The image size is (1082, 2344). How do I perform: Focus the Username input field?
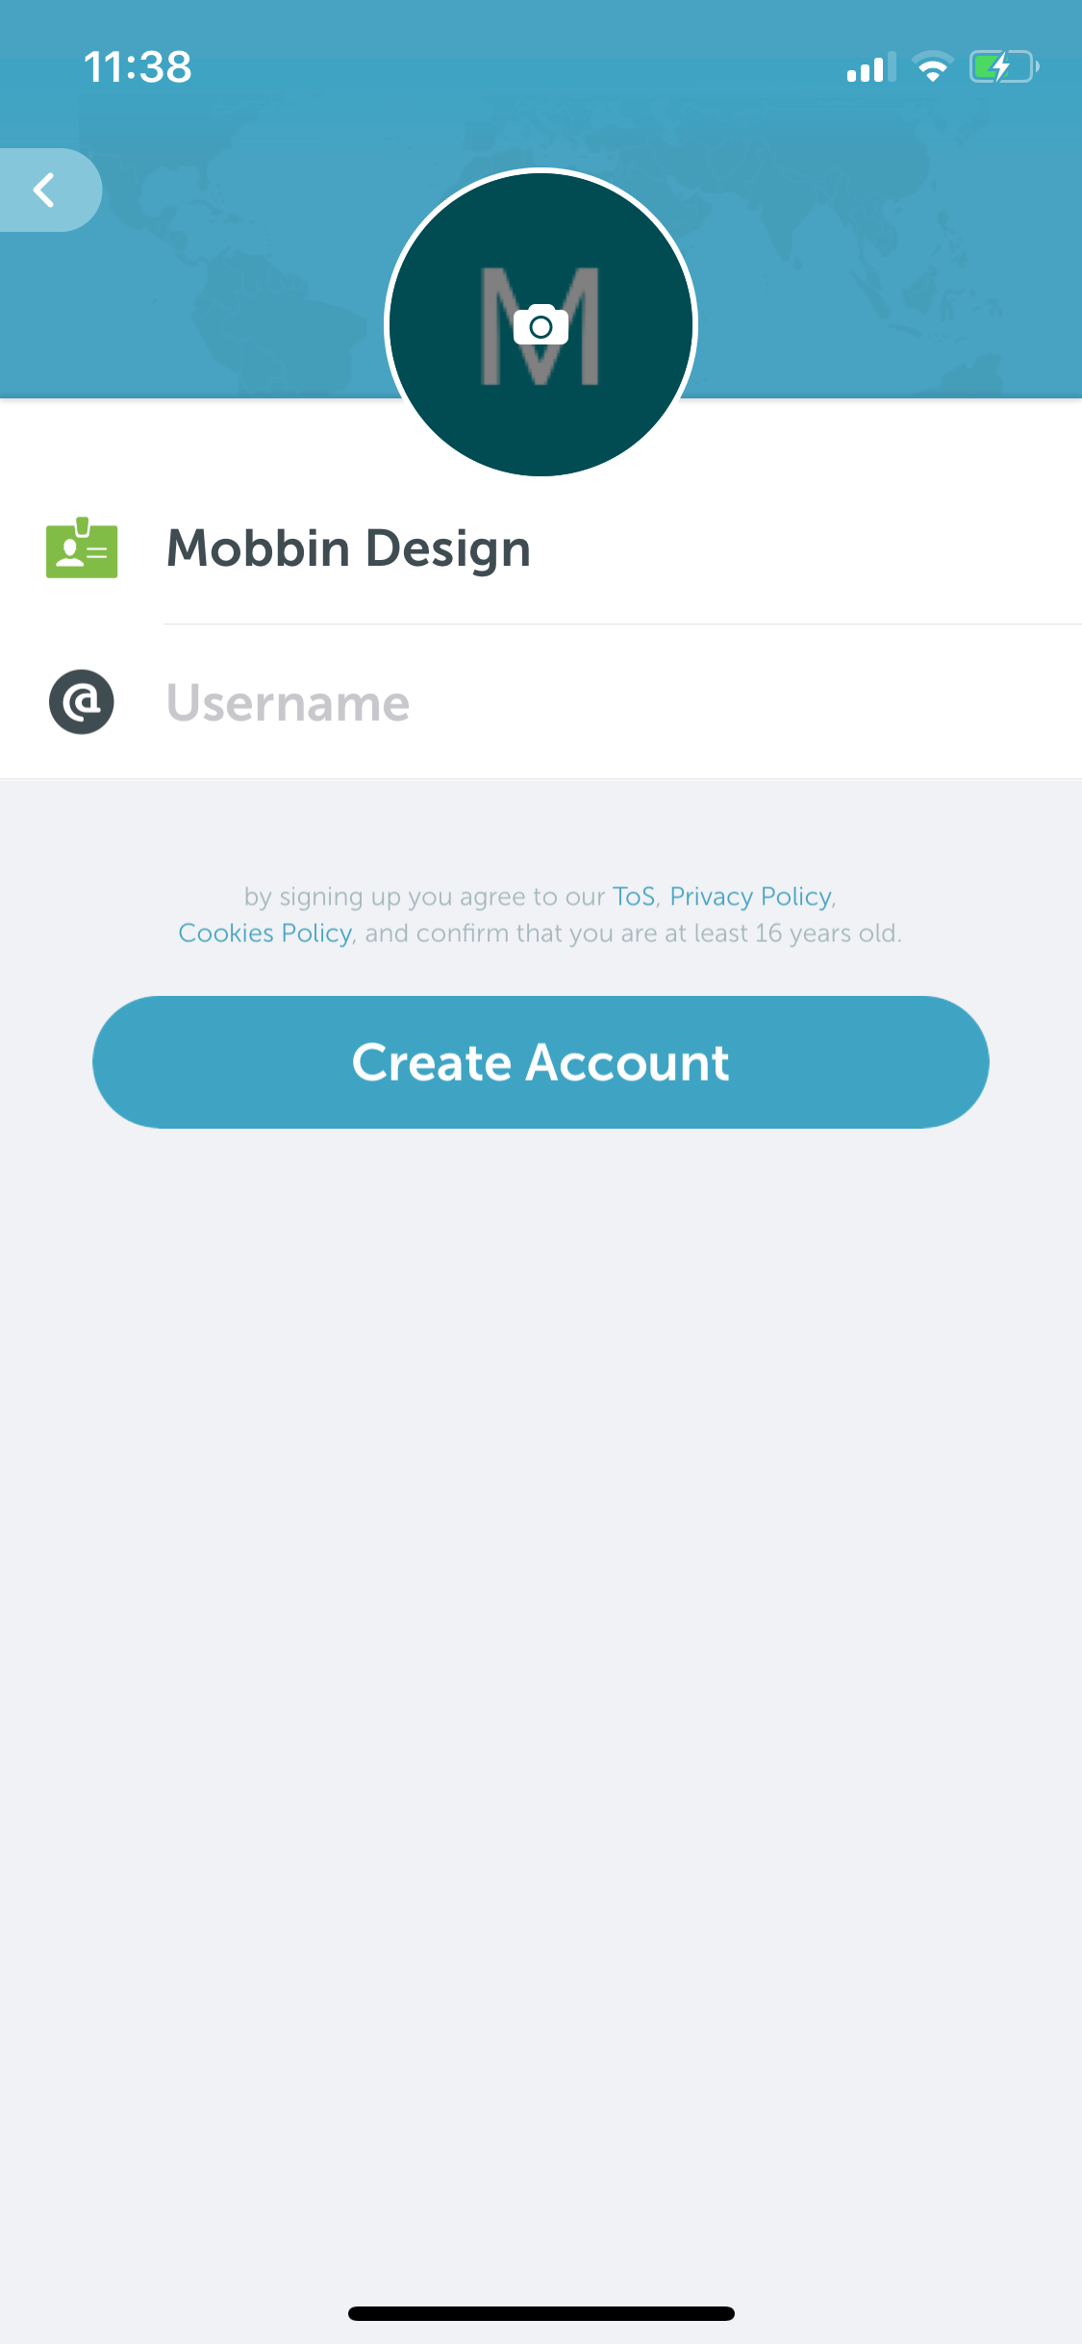coord(623,702)
